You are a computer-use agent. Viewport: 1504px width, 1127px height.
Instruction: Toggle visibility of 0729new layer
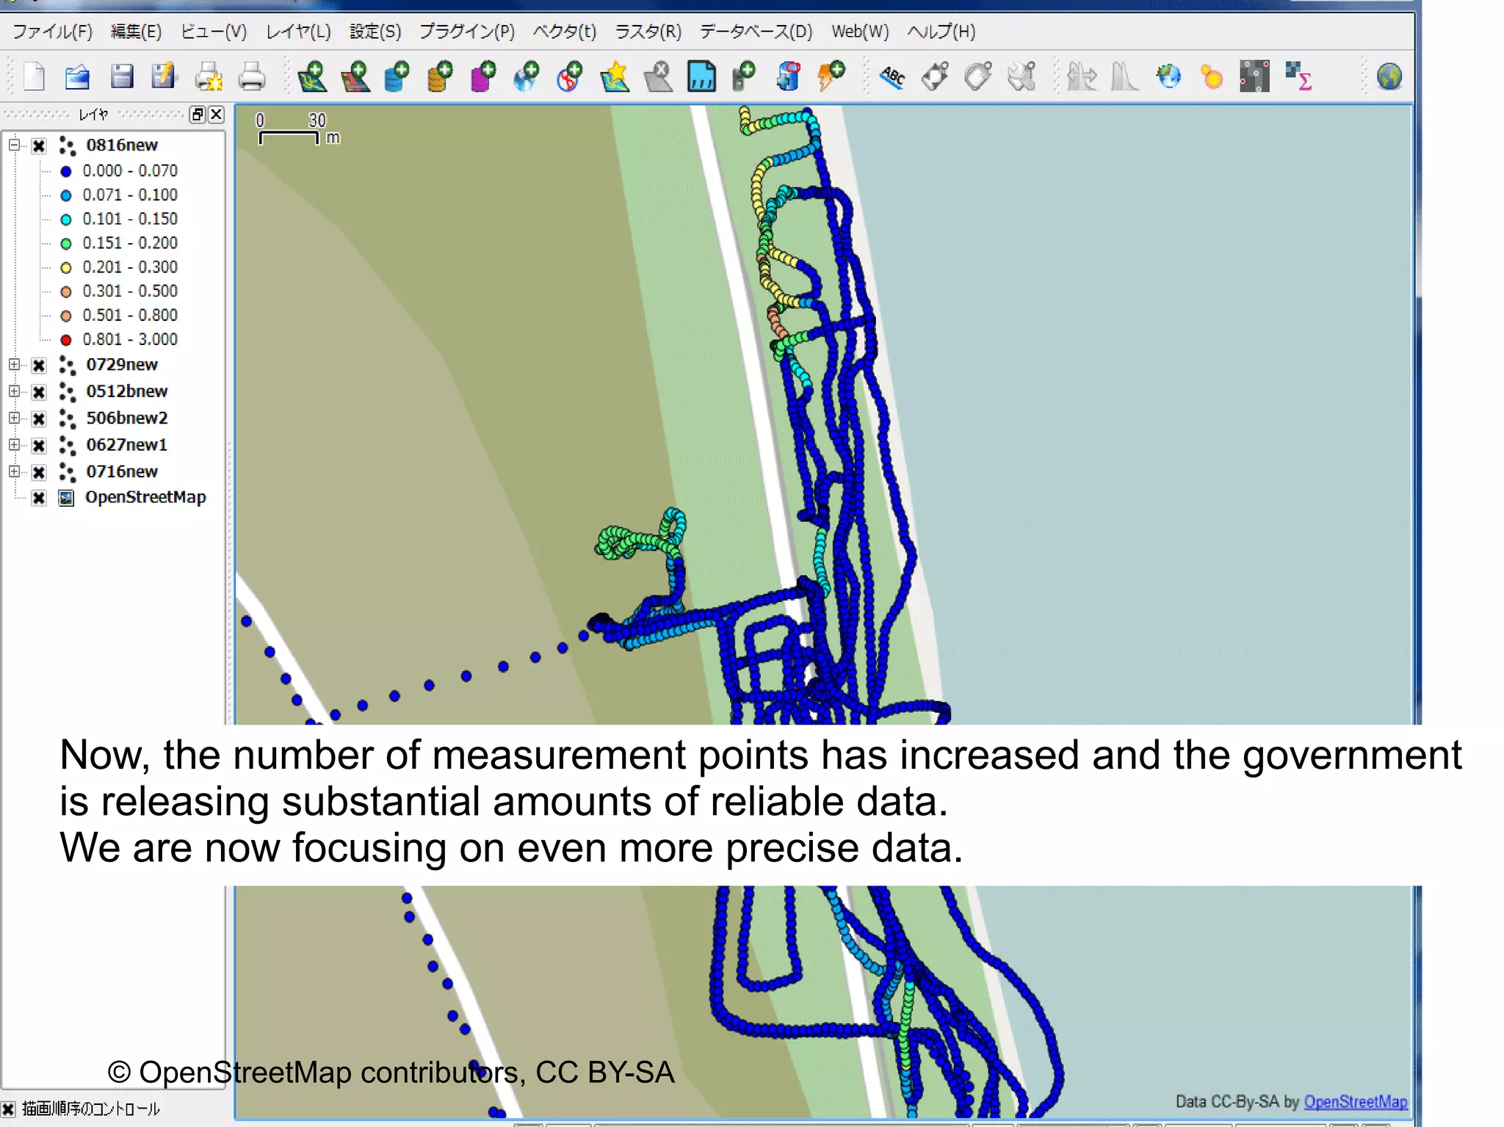(x=39, y=365)
